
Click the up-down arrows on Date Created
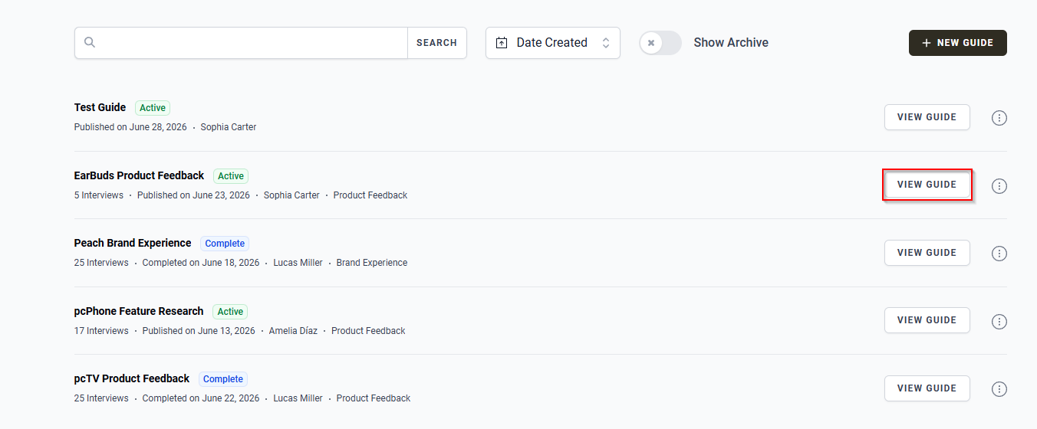click(x=606, y=43)
